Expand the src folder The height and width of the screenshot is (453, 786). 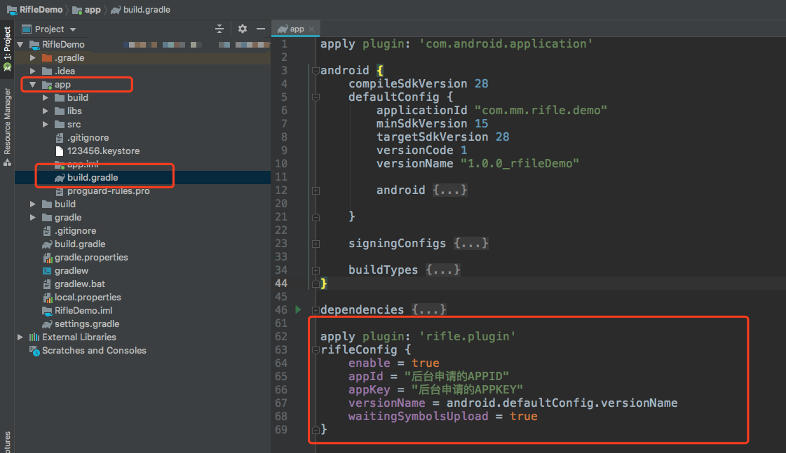coord(46,124)
